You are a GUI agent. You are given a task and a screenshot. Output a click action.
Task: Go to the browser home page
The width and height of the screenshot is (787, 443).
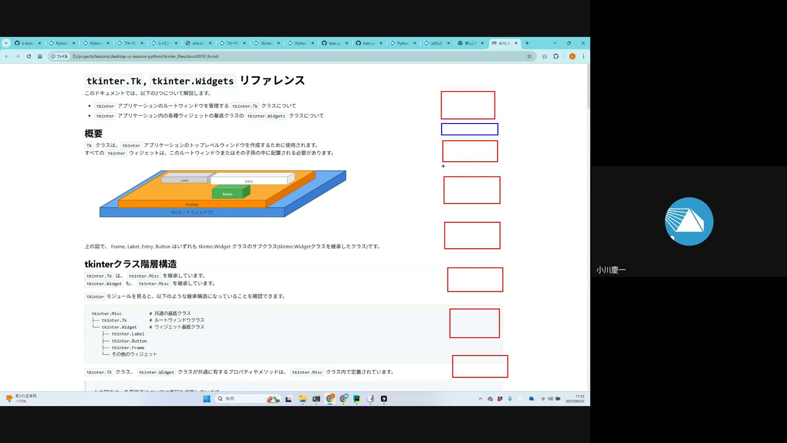click(40, 57)
